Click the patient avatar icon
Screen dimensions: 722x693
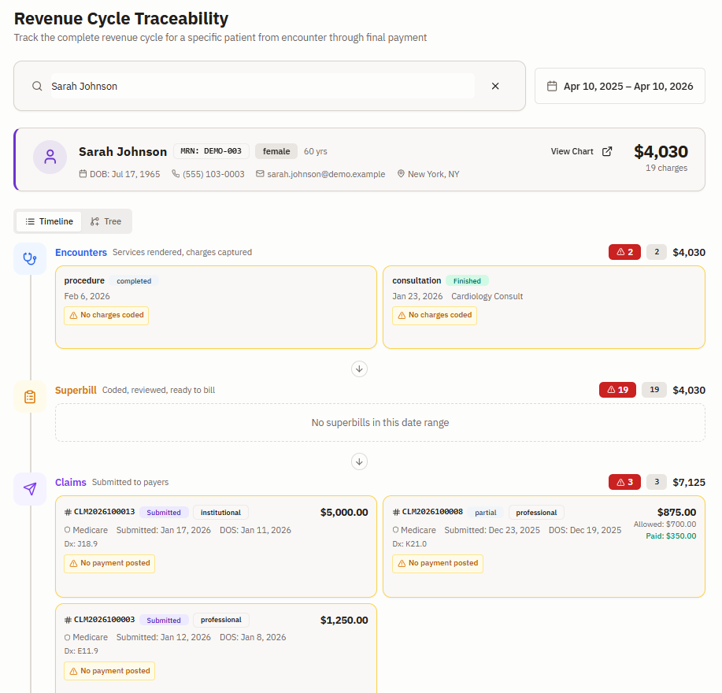tap(50, 157)
